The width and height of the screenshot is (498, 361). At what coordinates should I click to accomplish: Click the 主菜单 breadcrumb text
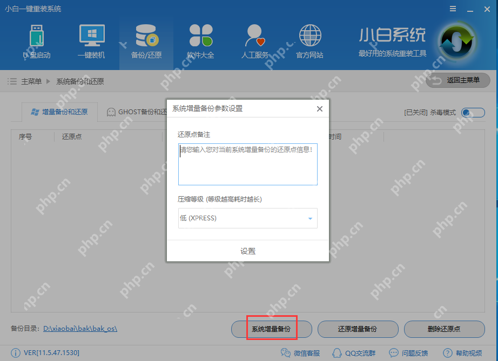tap(31, 81)
